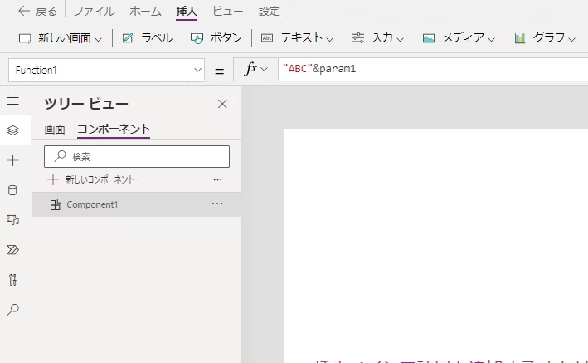
Task: Click the 検索 search field in tree view
Action: pos(137,156)
